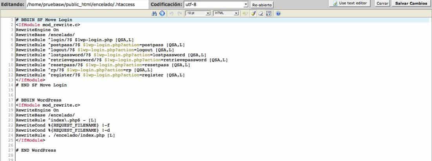Click the '# BEGIN WordPress' comment line

coord(38,100)
